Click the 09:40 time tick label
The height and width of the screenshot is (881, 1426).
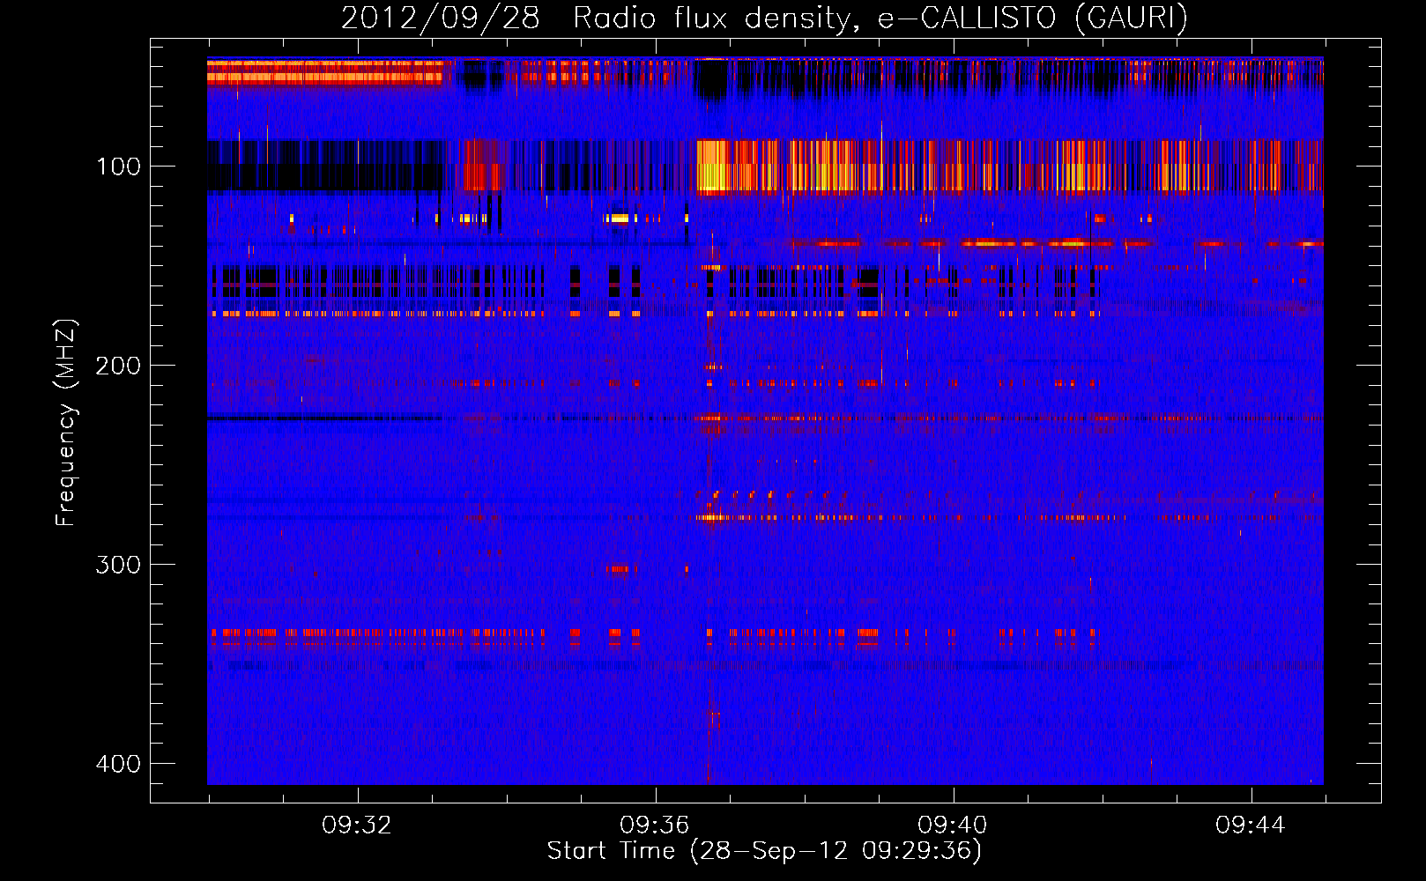pyautogui.click(x=953, y=825)
